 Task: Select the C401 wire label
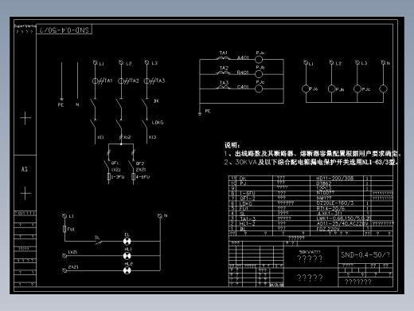tap(243, 87)
